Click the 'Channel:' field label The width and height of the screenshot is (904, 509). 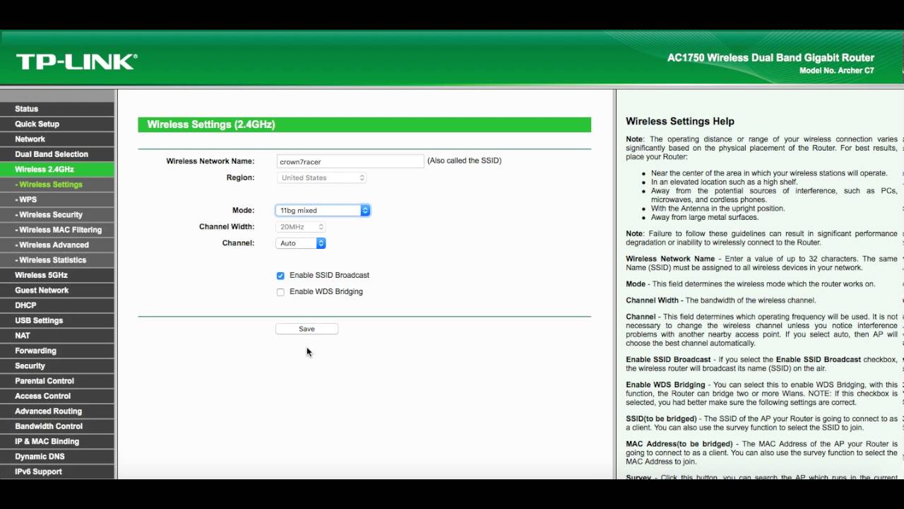pos(239,243)
